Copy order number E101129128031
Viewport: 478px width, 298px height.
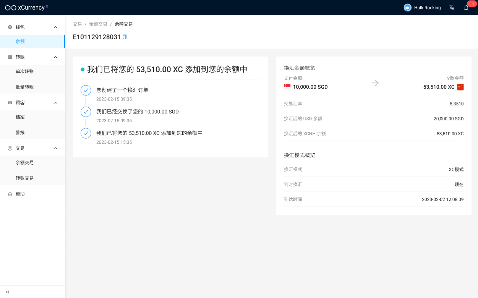click(x=125, y=37)
